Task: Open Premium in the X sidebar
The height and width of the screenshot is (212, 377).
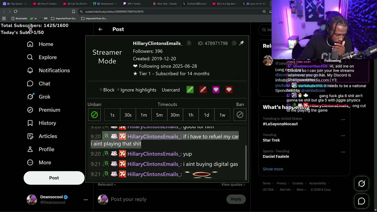Action: click(x=44, y=110)
